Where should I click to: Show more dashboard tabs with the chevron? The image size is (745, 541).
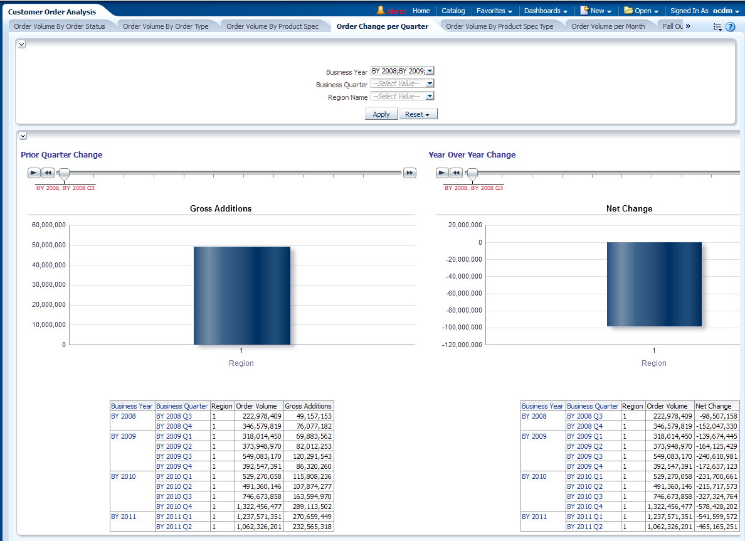[688, 26]
